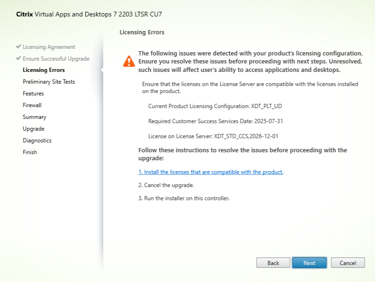The image size is (375, 282).
Task: Open the install compatible licenses link
Action: (x=211, y=172)
